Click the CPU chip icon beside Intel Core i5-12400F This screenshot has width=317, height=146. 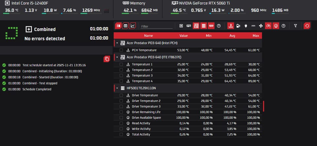click(x=7, y=3)
